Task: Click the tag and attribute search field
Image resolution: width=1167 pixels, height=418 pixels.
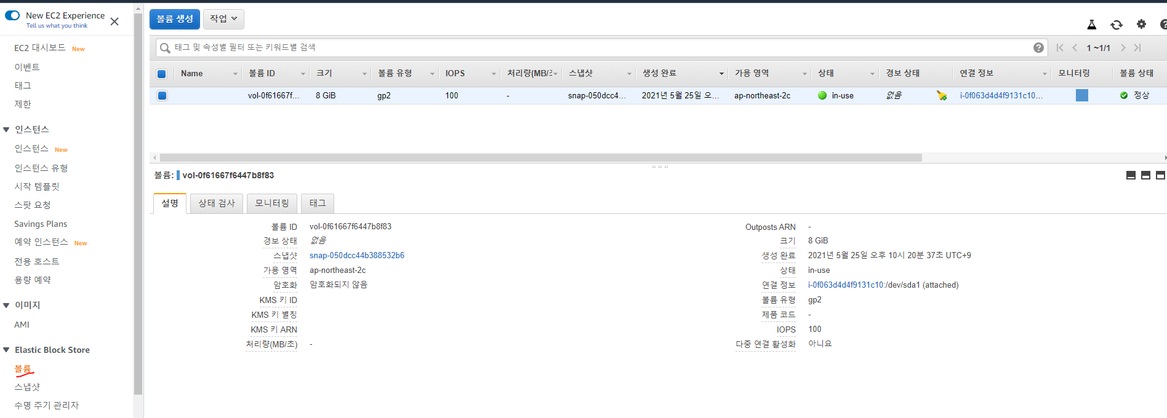Action: 601,47
